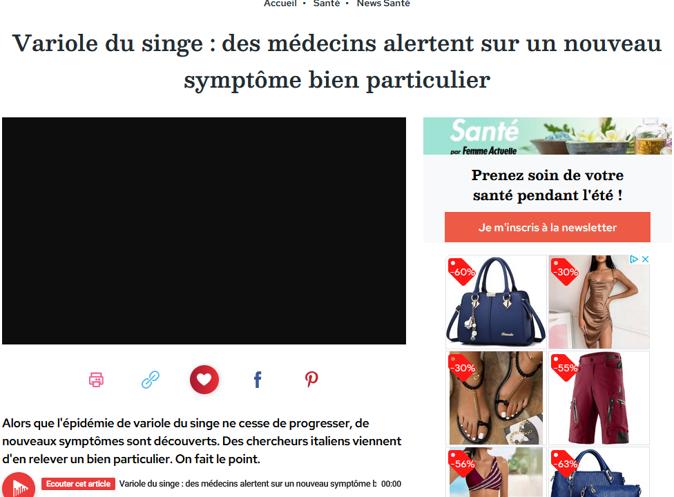Copy the article link via chain icon
The image size is (674, 497).
click(151, 380)
